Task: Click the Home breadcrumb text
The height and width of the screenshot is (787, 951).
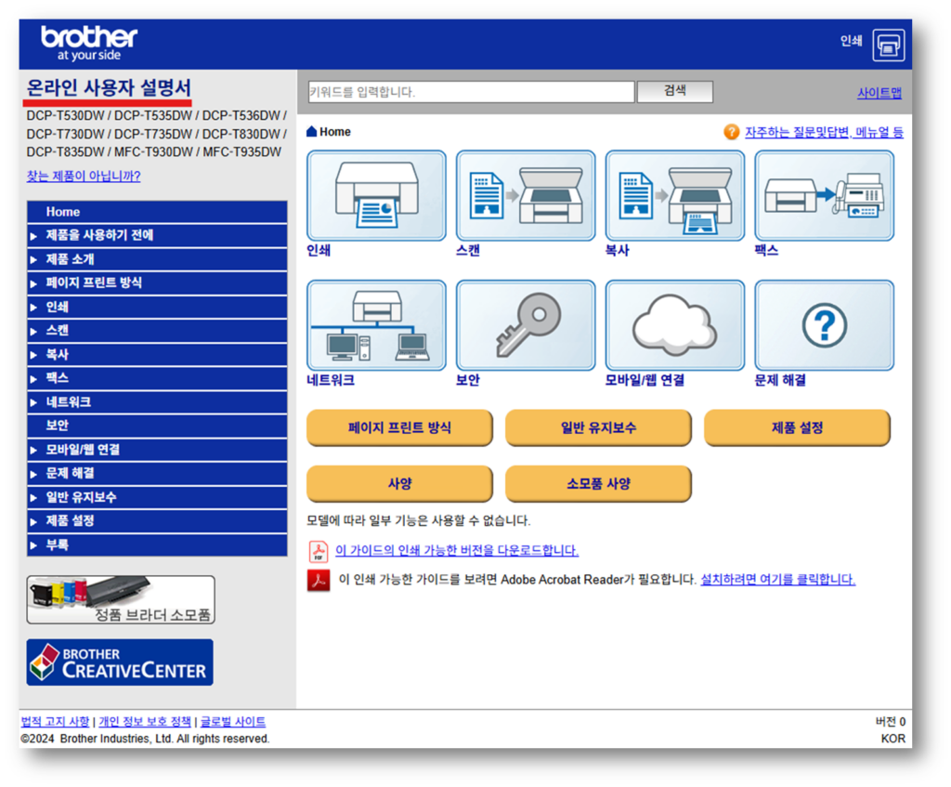Action: pos(335,132)
